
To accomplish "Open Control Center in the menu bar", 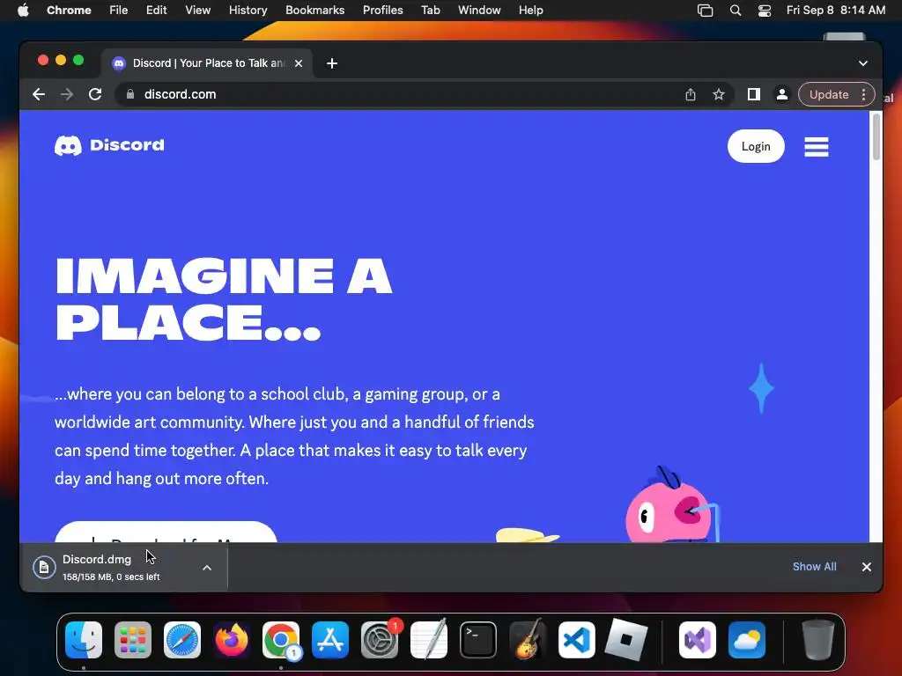I will click(x=765, y=11).
